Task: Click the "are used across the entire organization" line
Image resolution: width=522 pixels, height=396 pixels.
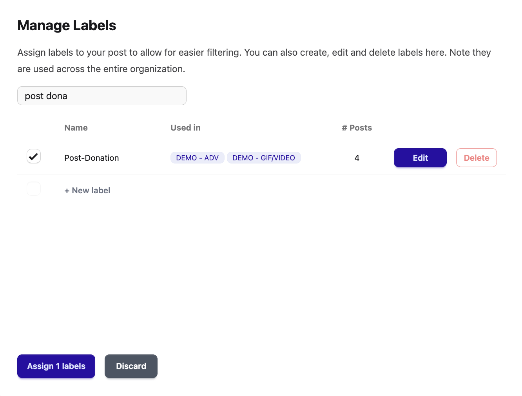Action: (x=101, y=69)
